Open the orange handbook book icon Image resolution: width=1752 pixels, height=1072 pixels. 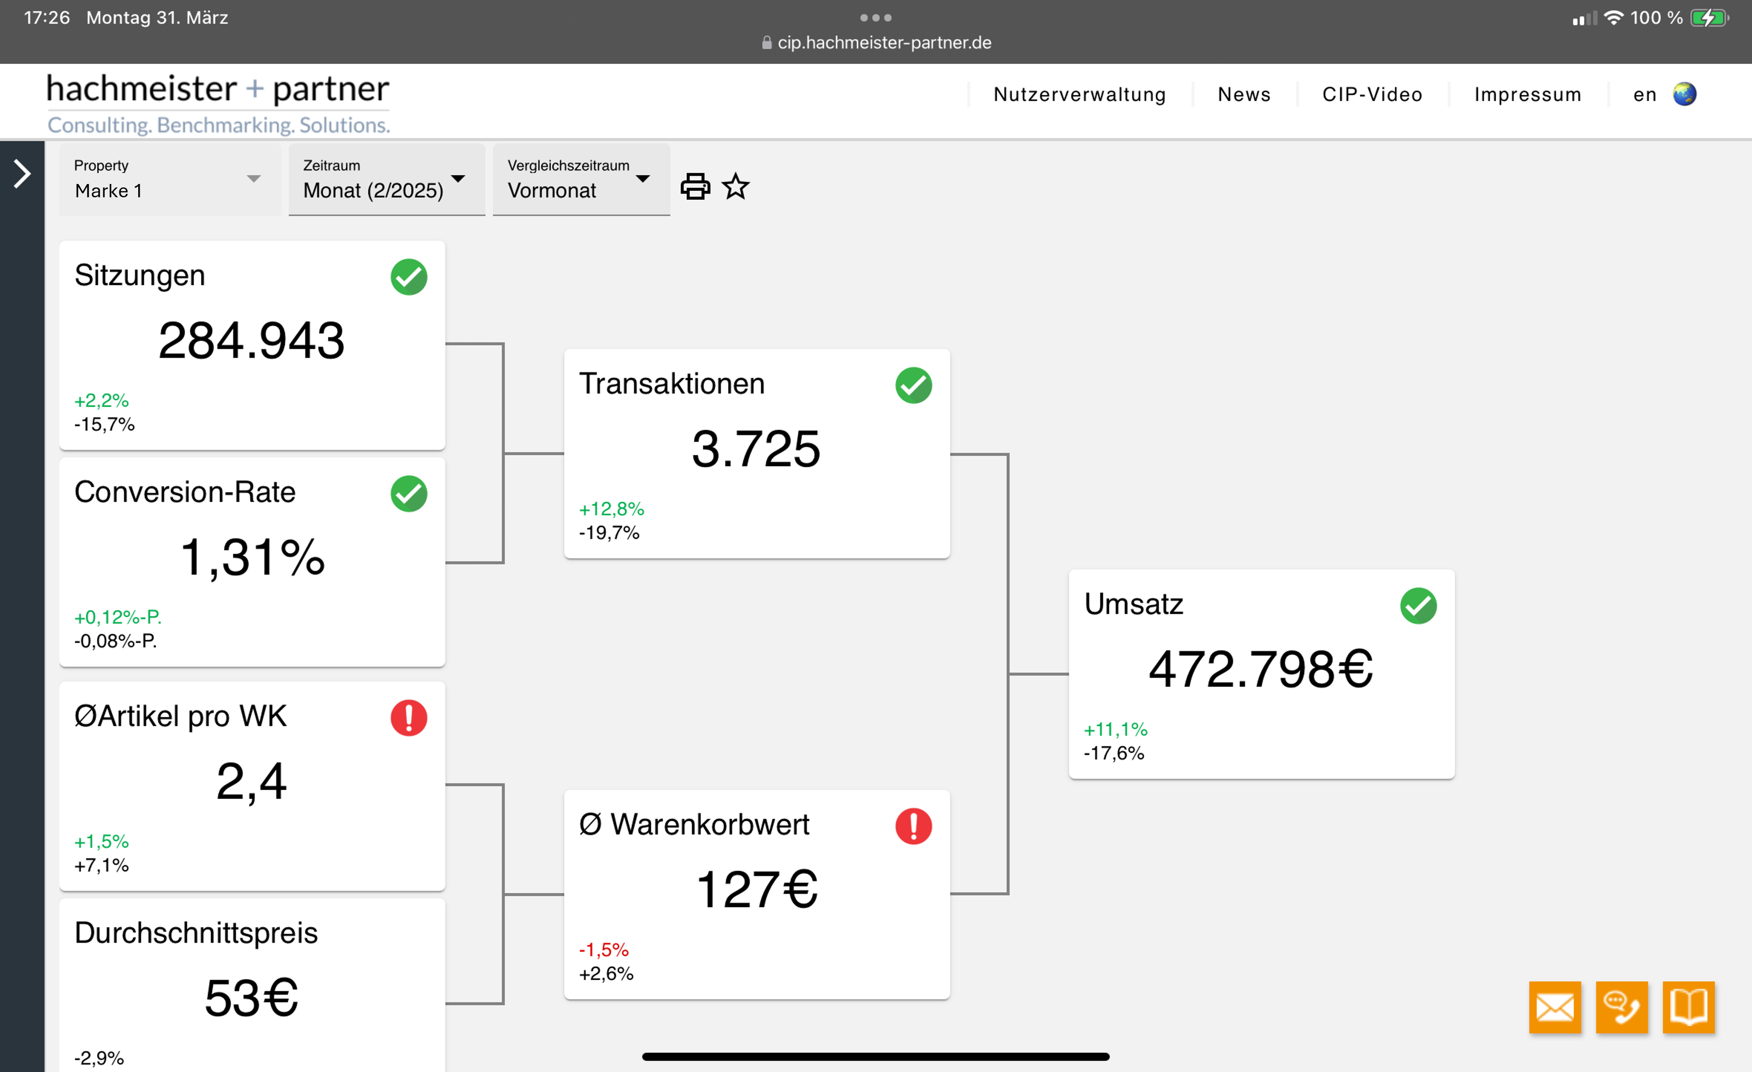(1688, 1007)
